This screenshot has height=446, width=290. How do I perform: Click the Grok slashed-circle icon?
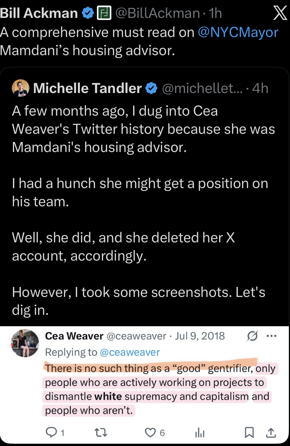[252, 336]
